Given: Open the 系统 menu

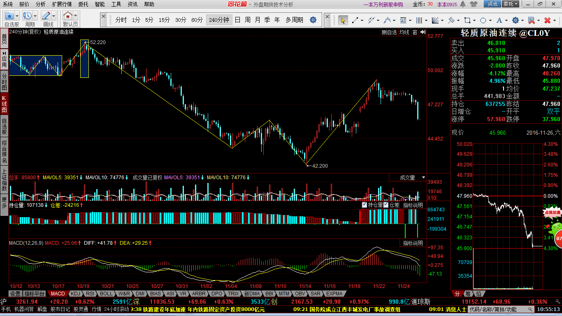Looking at the screenshot, I should [7, 4].
